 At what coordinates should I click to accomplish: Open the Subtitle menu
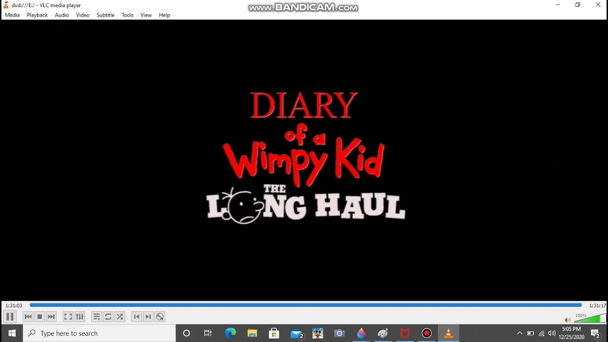click(105, 15)
